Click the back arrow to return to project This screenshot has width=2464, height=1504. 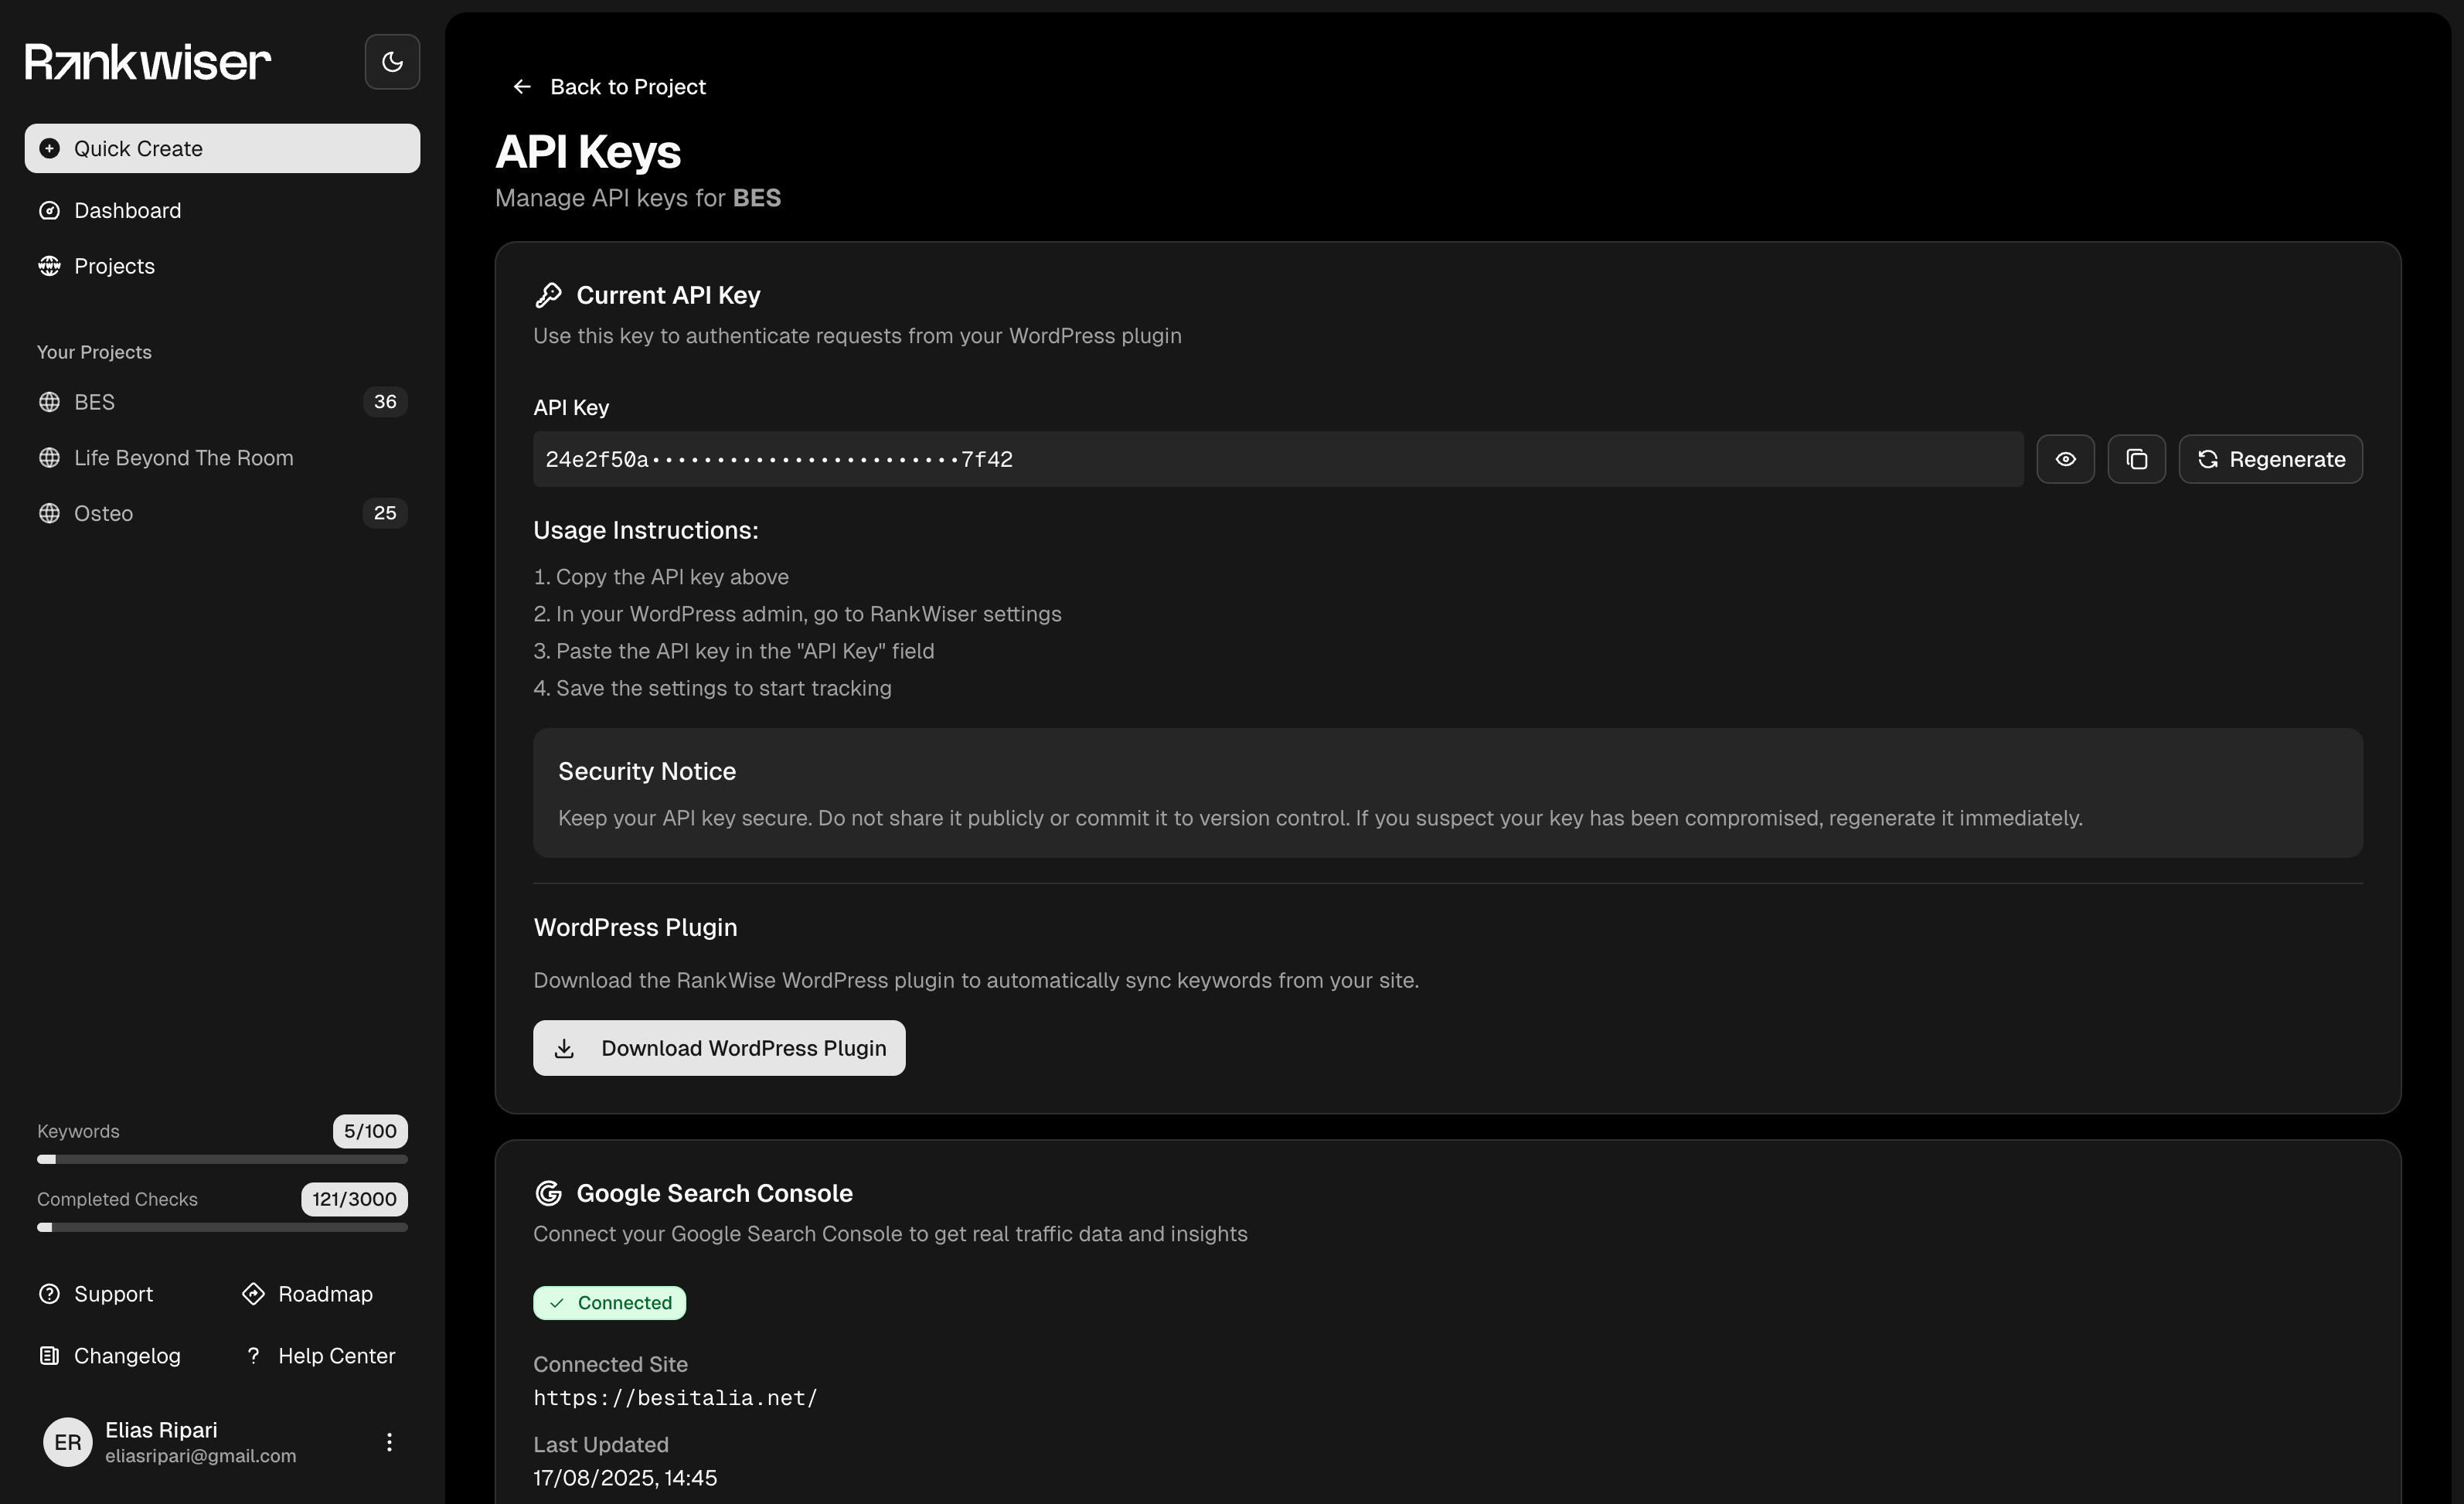pyautogui.click(x=521, y=87)
